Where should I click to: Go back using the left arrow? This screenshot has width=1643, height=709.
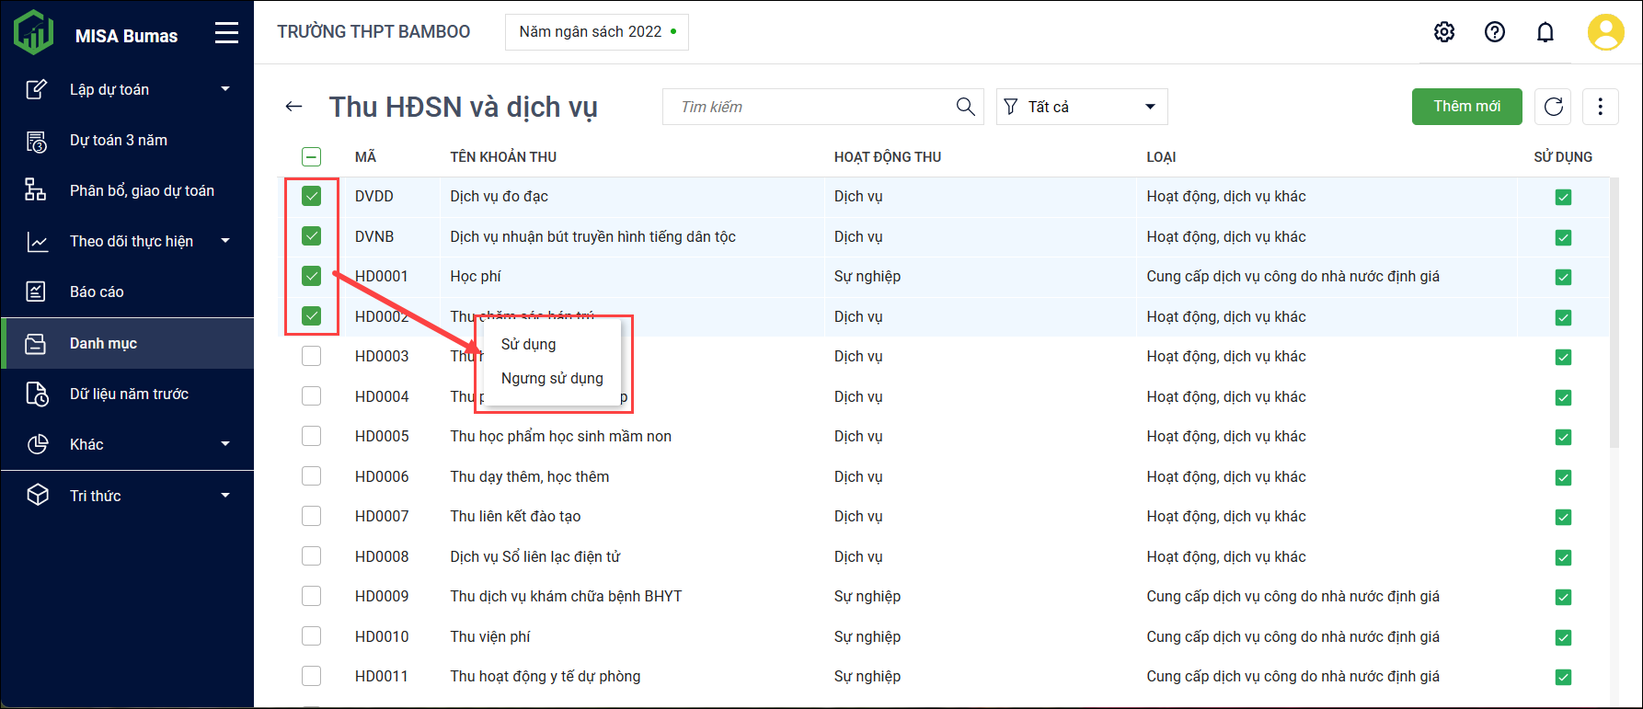[x=293, y=107]
